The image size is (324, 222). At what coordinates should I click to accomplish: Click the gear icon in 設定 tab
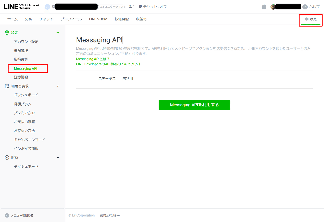[307, 19]
